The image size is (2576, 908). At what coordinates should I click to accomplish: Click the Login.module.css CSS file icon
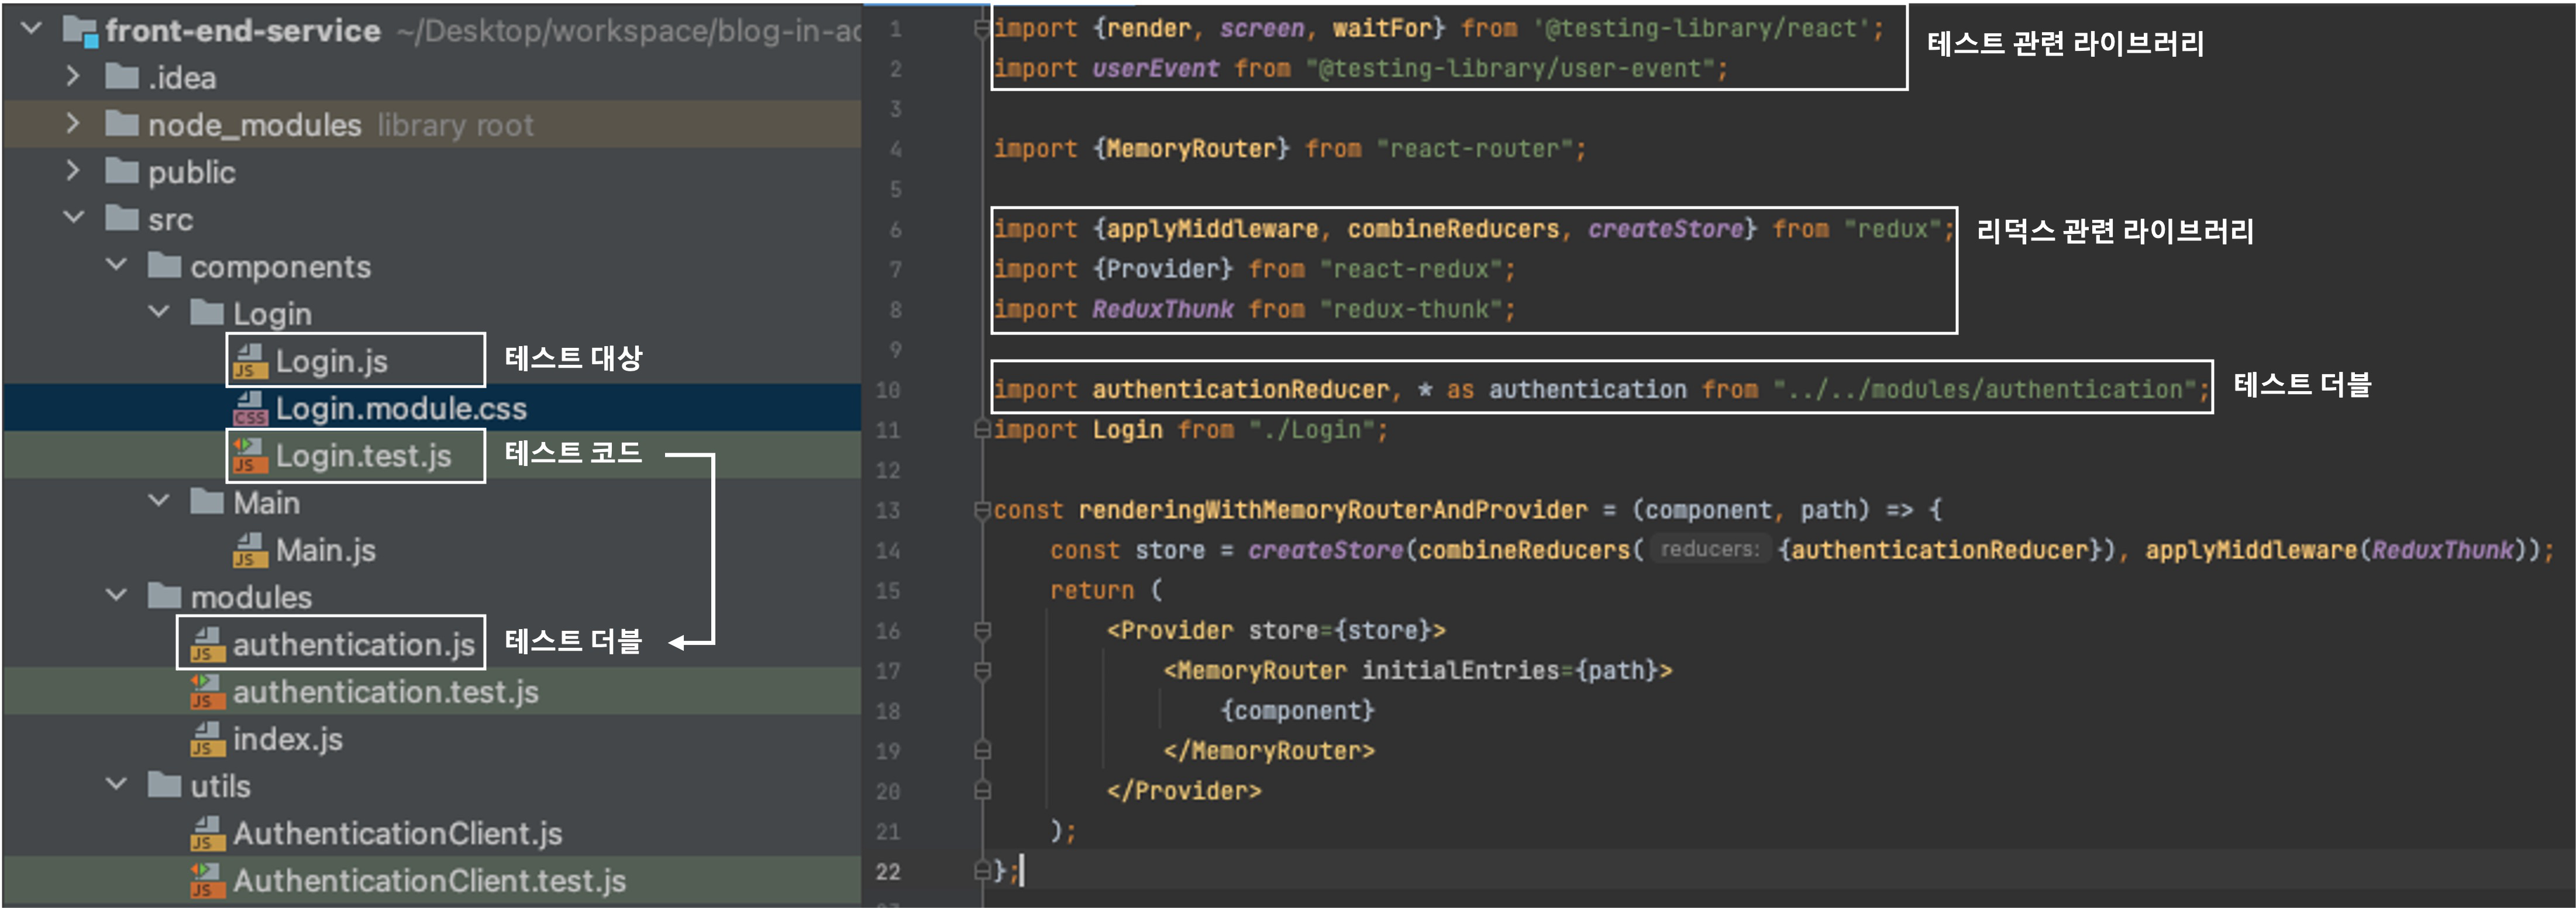tap(250, 408)
